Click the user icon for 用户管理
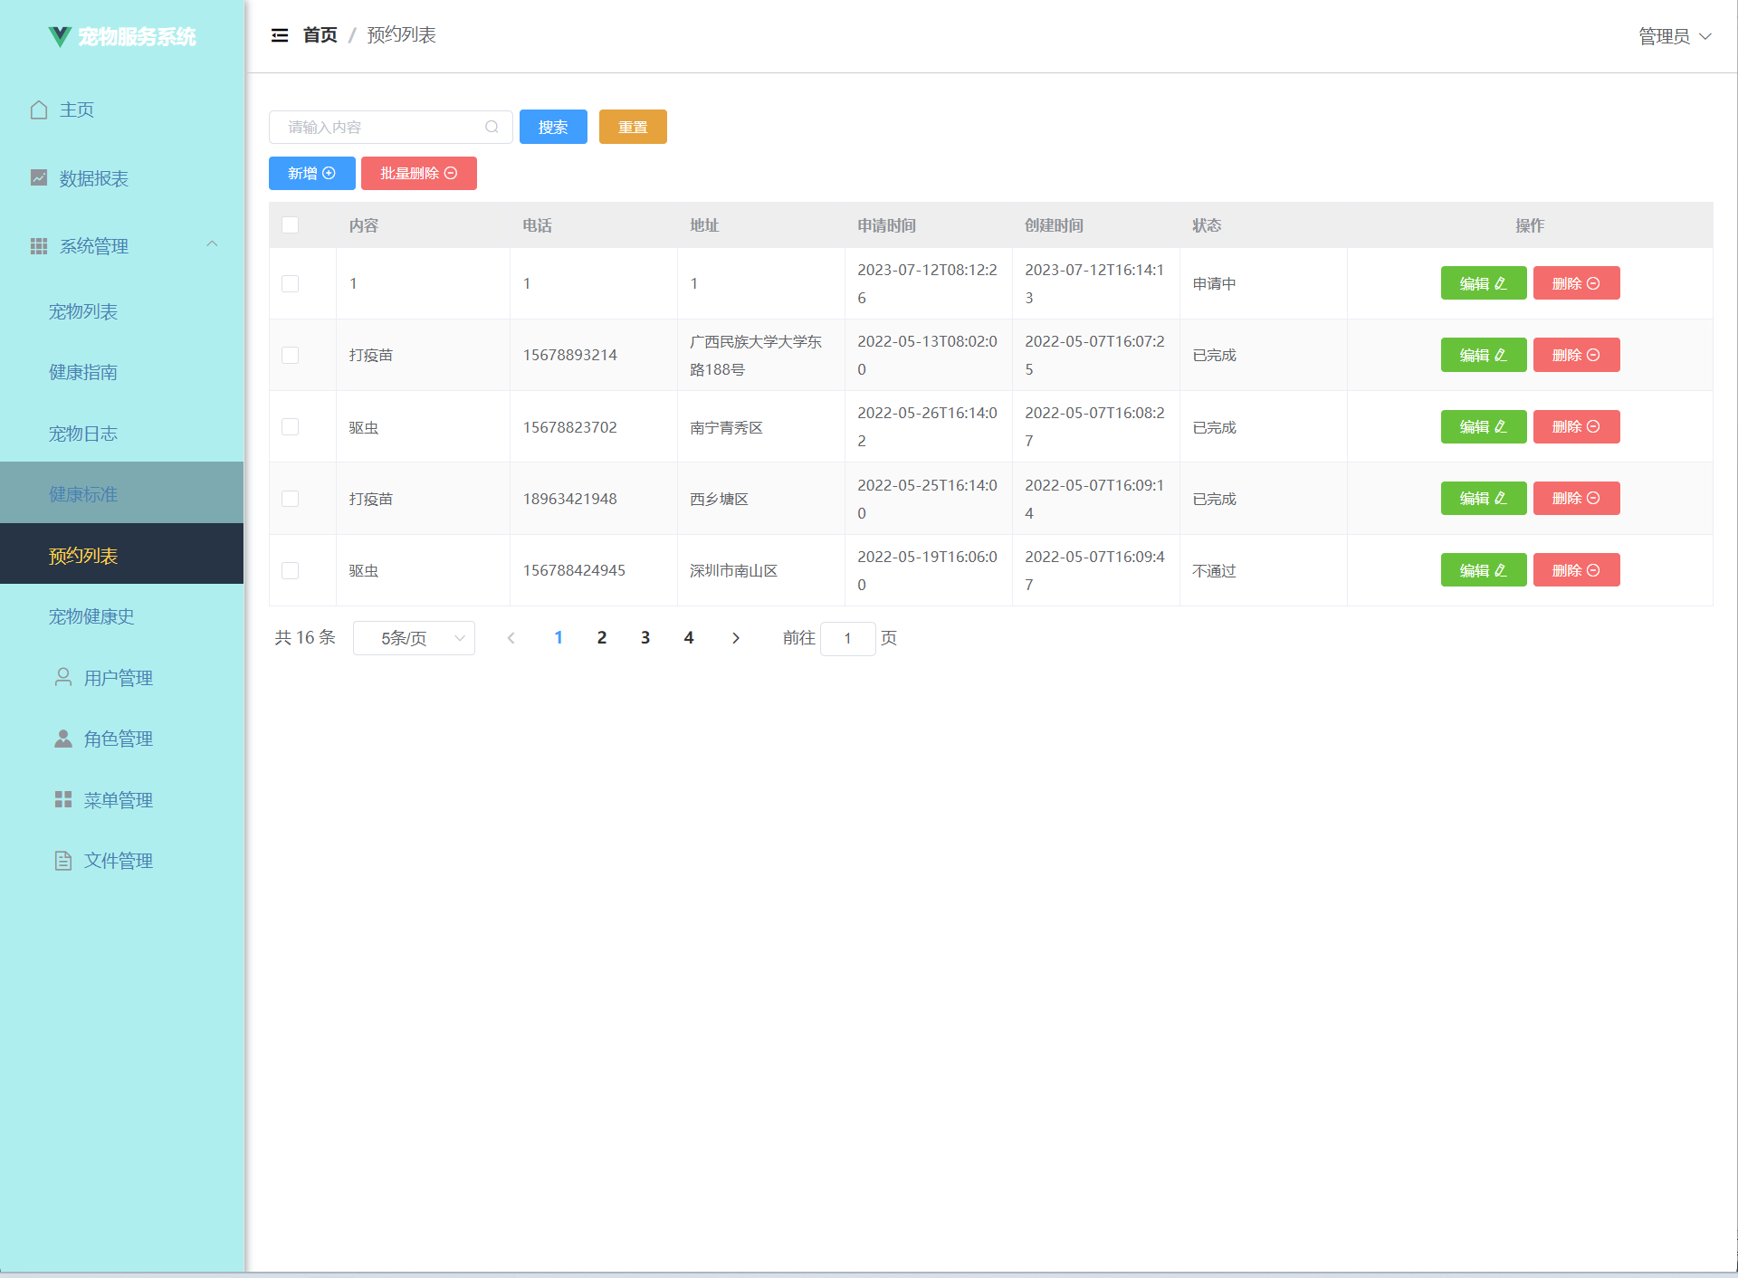Image resolution: width=1738 pixels, height=1278 pixels. [x=63, y=677]
